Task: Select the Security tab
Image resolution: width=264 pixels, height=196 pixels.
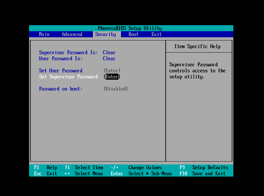Action: point(105,34)
